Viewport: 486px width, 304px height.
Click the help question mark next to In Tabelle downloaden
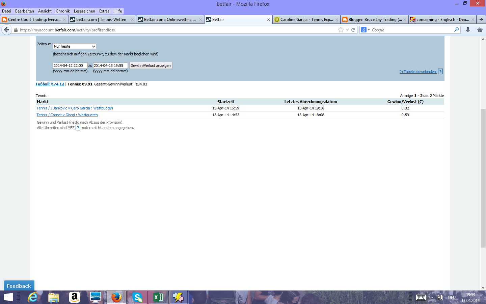(x=440, y=72)
